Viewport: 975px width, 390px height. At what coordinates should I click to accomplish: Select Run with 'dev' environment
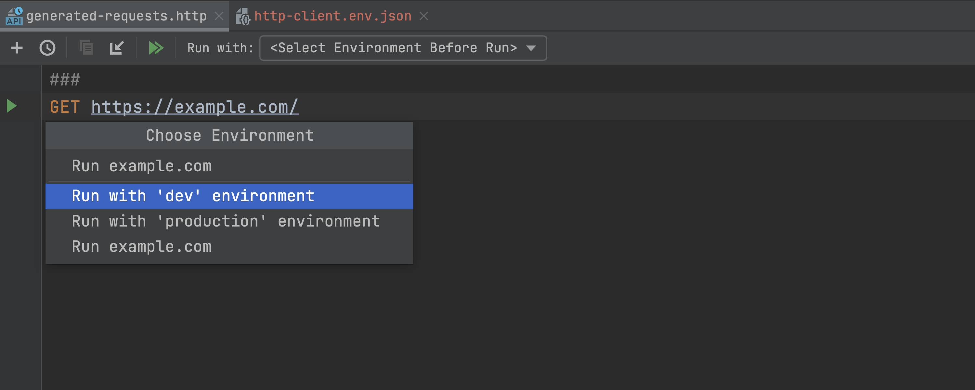193,196
